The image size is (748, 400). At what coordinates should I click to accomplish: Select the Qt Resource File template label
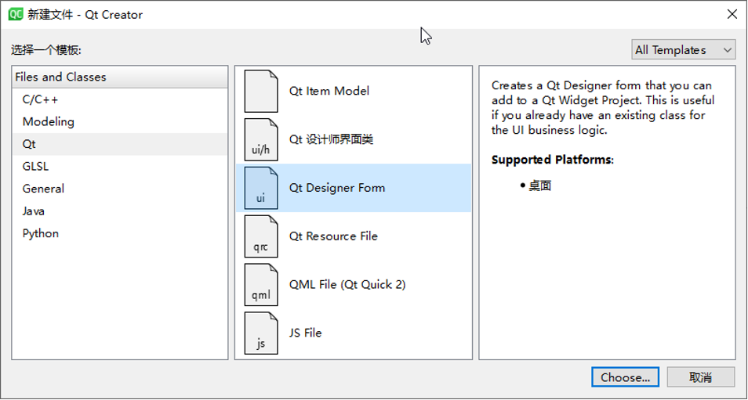click(x=333, y=236)
